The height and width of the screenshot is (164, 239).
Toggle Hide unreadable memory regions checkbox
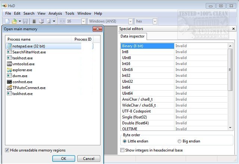click(x=7, y=150)
